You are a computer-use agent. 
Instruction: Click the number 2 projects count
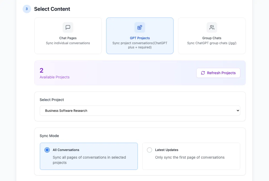pyautogui.click(x=42, y=71)
